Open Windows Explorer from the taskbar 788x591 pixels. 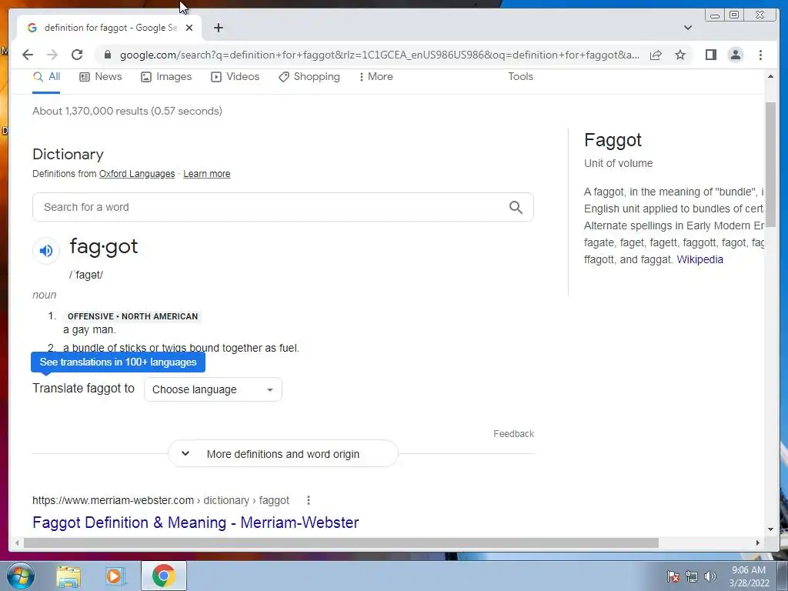pos(68,576)
